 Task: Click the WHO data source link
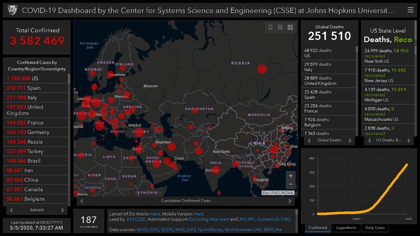tap(142, 230)
